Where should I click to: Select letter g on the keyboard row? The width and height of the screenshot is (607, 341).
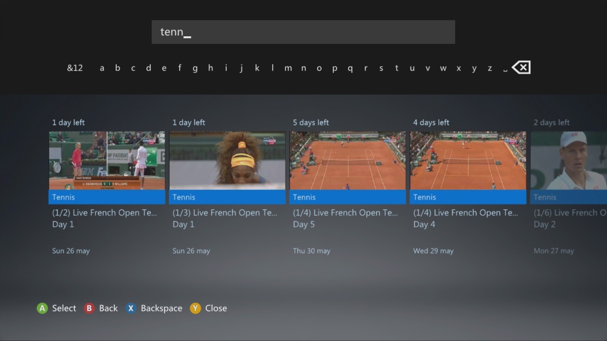(195, 69)
